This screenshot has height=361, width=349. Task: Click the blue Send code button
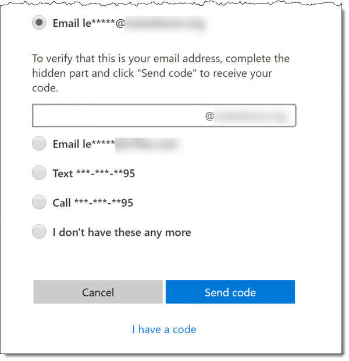(230, 292)
